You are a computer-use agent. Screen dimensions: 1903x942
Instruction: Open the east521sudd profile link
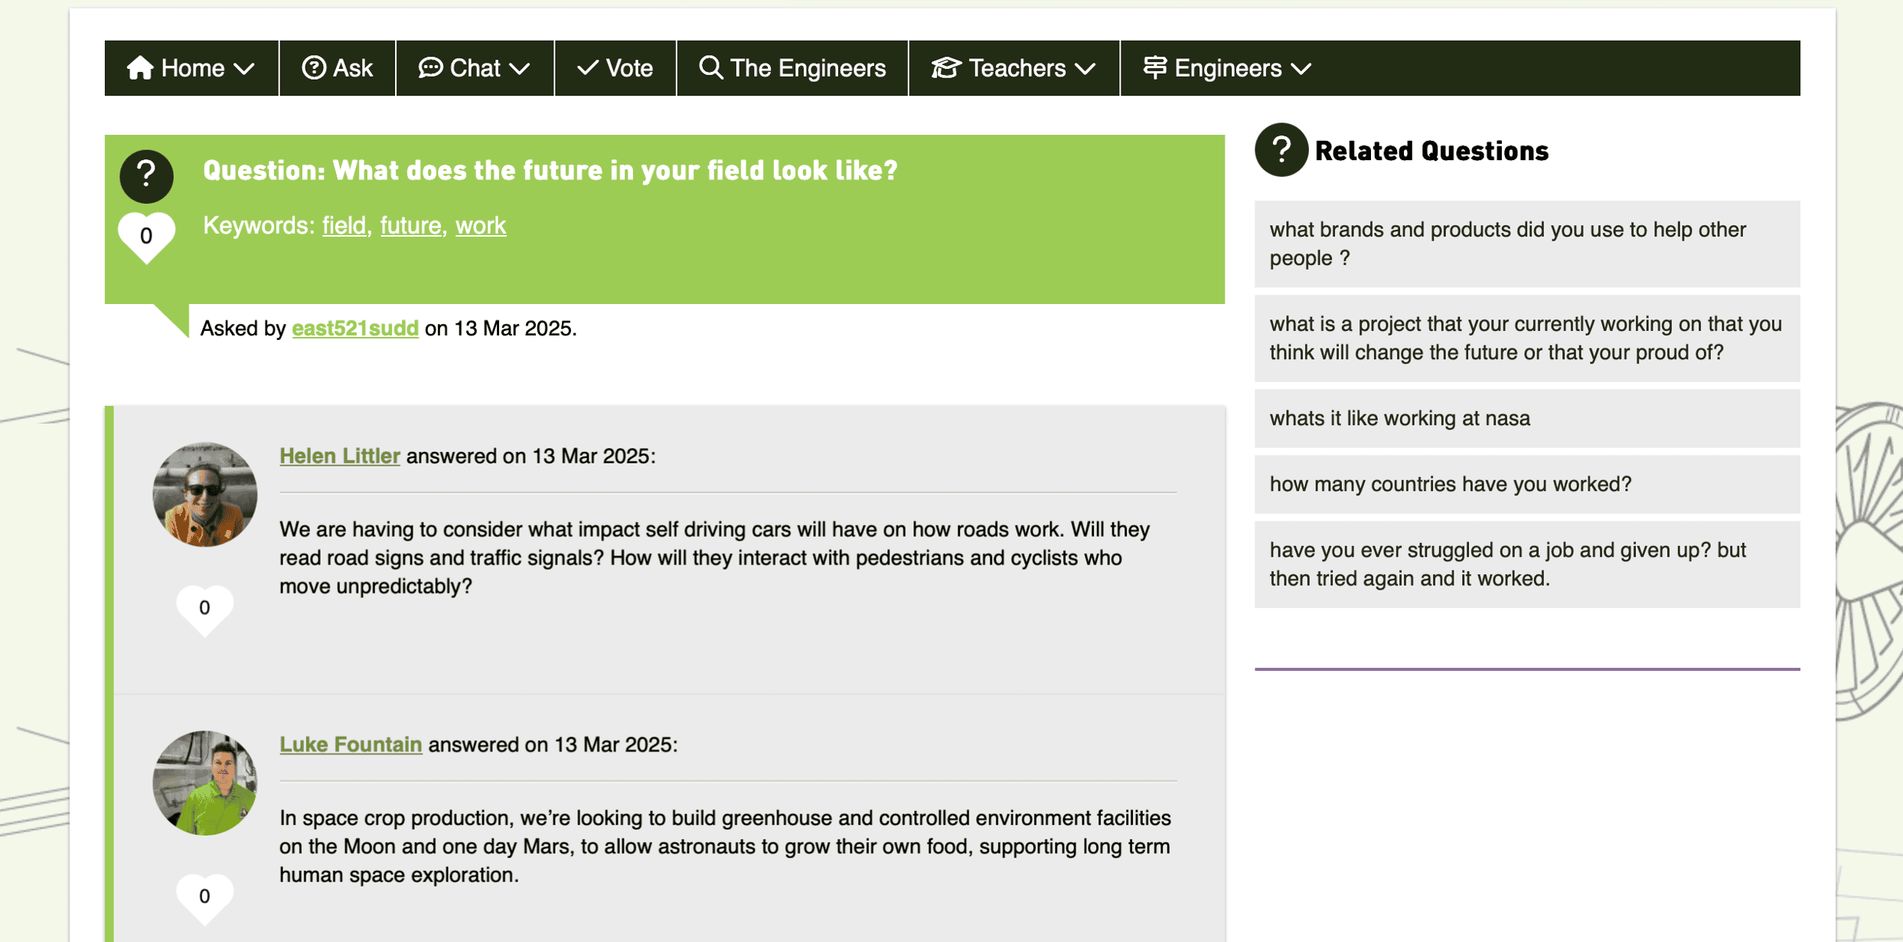[355, 329]
